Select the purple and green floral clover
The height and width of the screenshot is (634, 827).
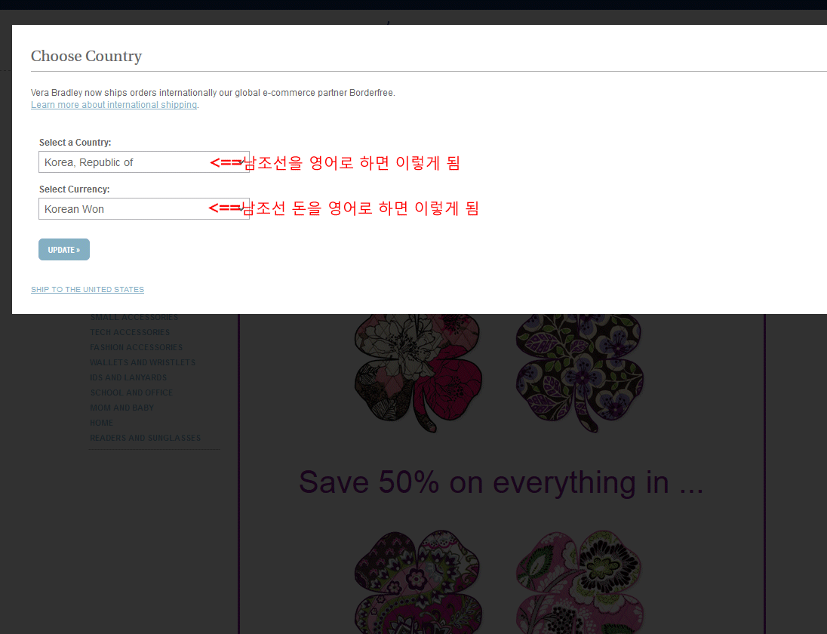[580, 371]
